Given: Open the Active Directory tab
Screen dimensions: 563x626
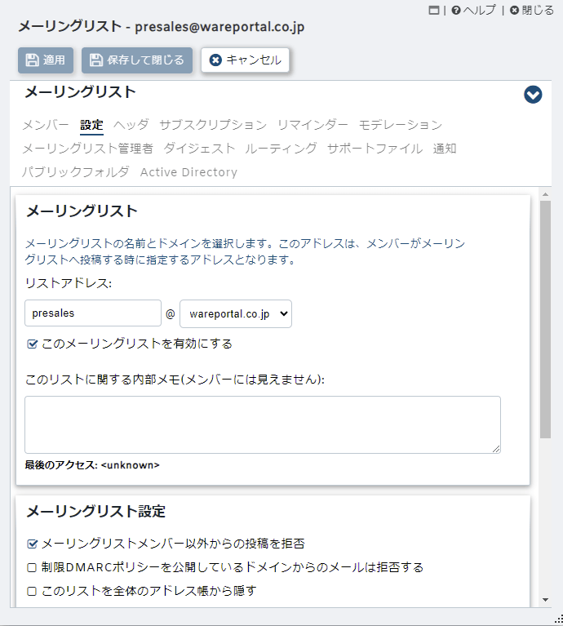Looking at the screenshot, I should click(x=188, y=172).
